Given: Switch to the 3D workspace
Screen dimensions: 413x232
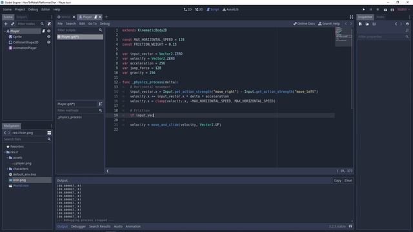Looking at the screenshot, I should point(199,10).
